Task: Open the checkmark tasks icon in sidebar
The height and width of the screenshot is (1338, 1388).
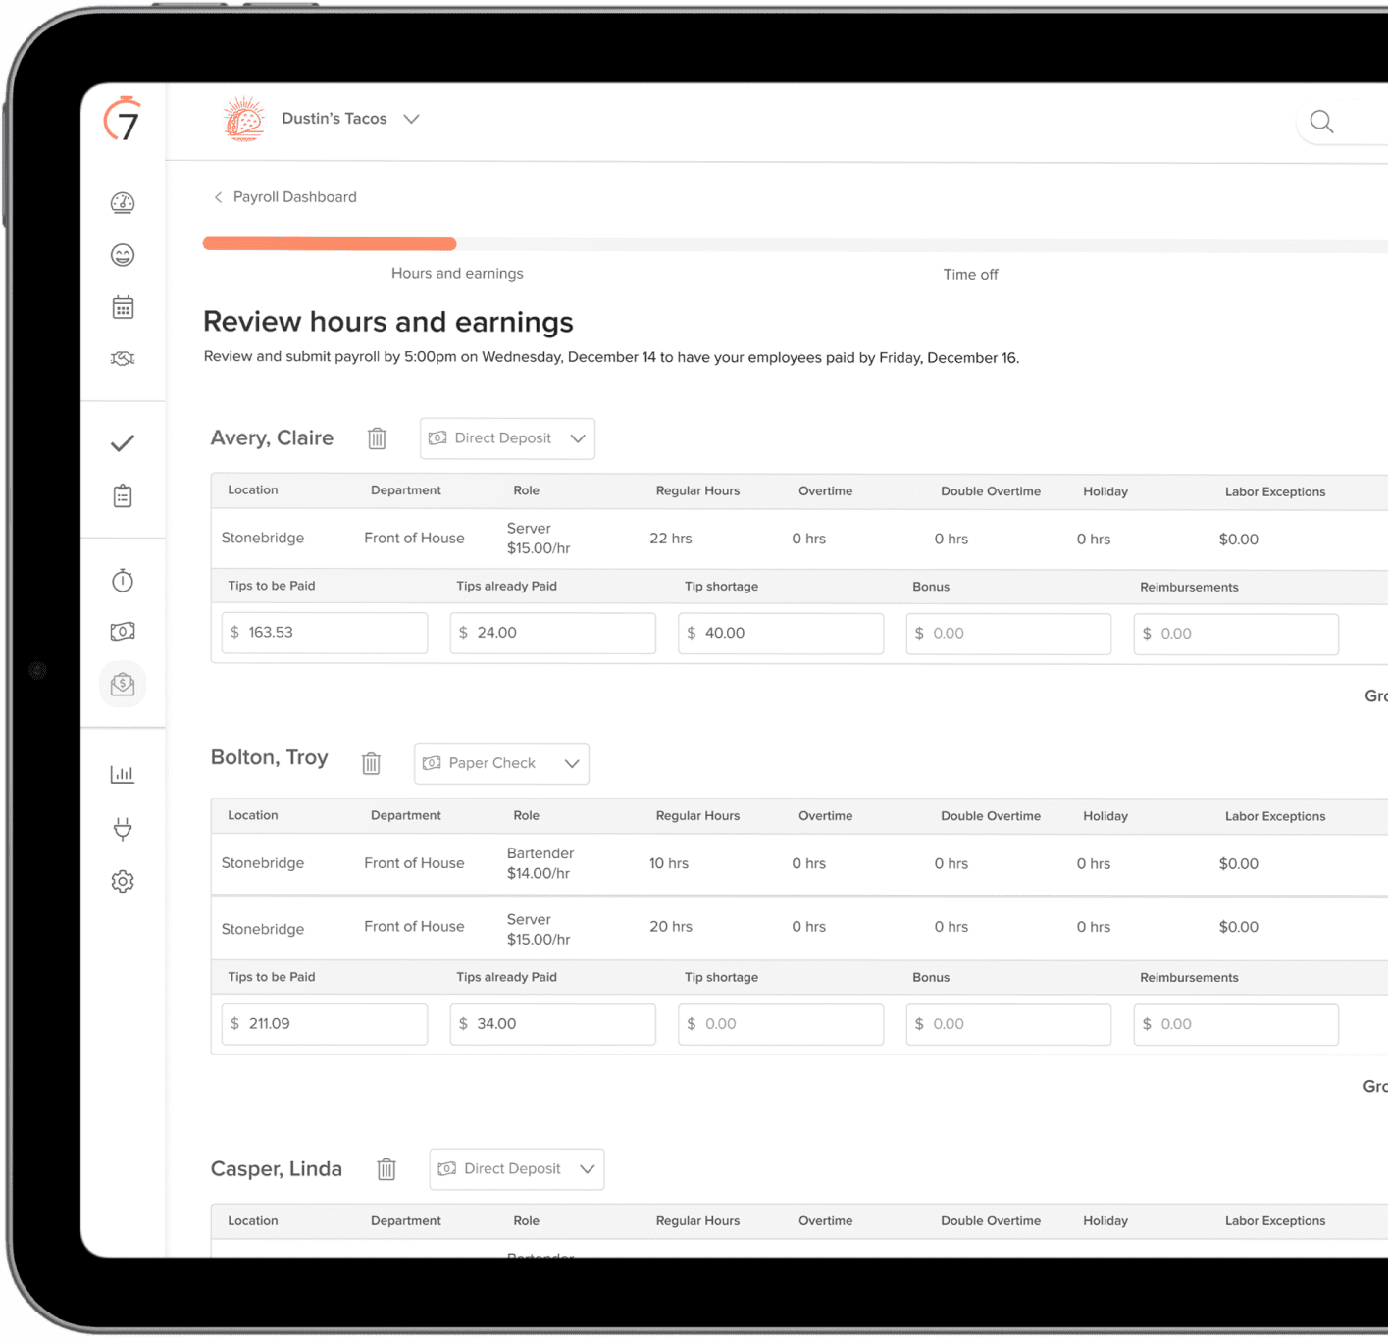Action: (x=123, y=443)
